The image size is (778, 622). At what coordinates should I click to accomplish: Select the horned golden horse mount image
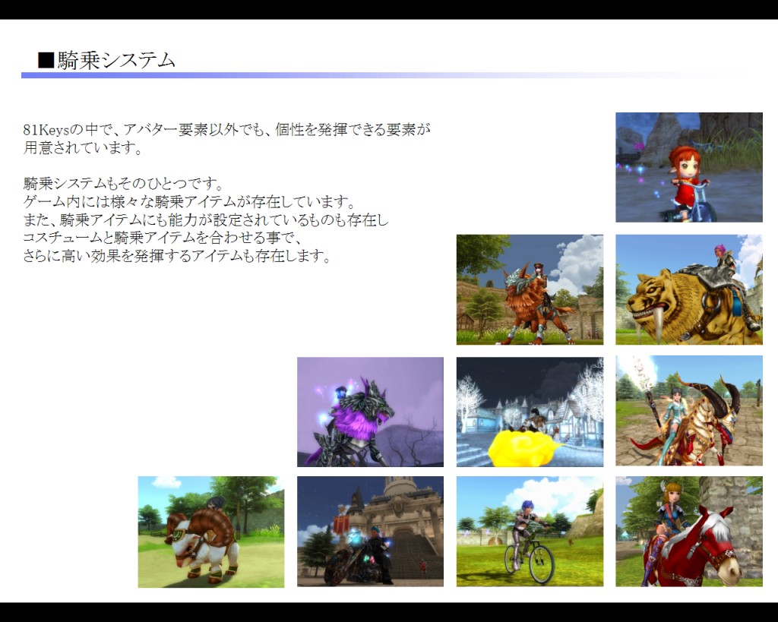[x=688, y=411]
